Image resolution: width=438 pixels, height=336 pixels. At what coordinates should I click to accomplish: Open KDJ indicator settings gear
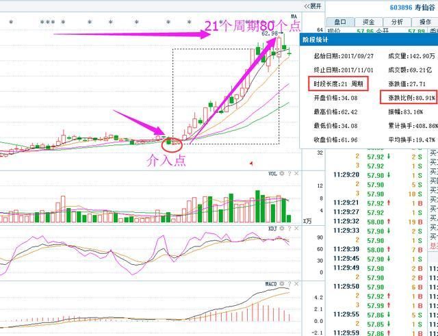pos(282,229)
